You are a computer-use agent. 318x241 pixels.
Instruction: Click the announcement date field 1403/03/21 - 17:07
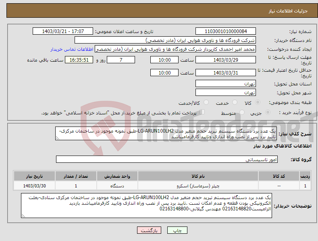[63, 31]
